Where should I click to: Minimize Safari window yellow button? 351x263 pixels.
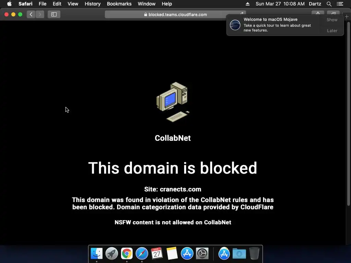click(13, 14)
